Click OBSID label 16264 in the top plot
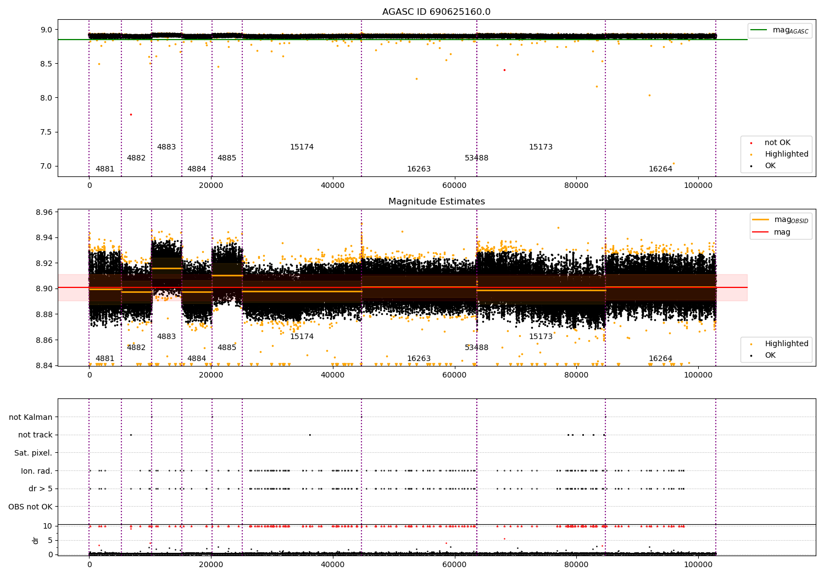This screenshot has height=577, width=824. [x=661, y=169]
